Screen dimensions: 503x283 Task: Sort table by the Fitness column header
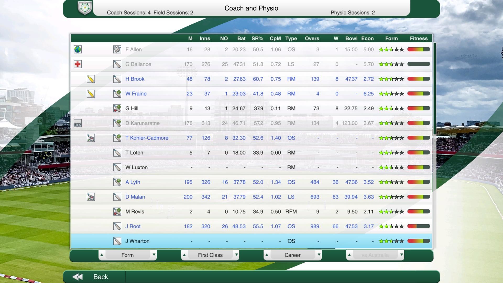point(418,39)
